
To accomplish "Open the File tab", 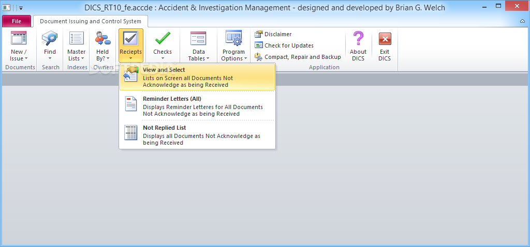I will pyautogui.click(x=17, y=21).
